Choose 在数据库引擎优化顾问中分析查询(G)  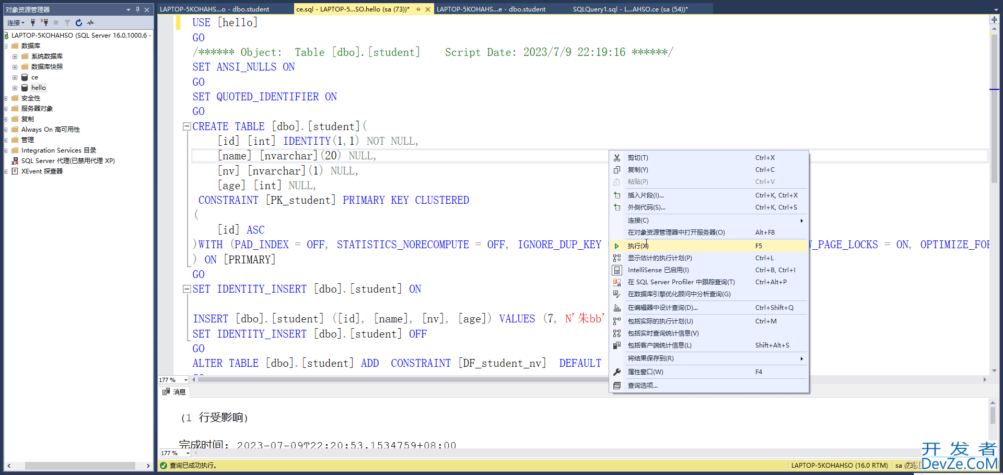(x=709, y=294)
